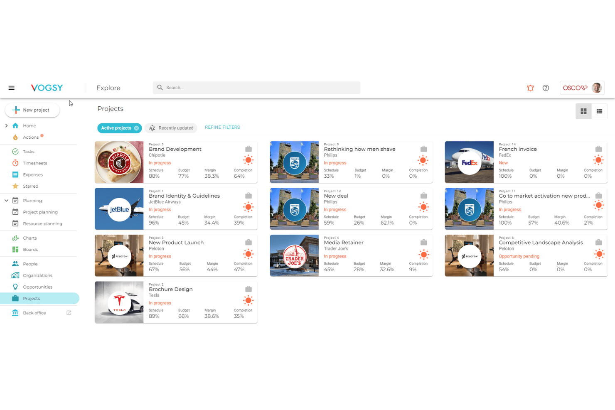
Task: Collapse the Planning section chevron
Action: pyautogui.click(x=6, y=201)
